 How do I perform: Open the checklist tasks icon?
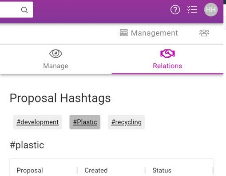pyautogui.click(x=192, y=10)
